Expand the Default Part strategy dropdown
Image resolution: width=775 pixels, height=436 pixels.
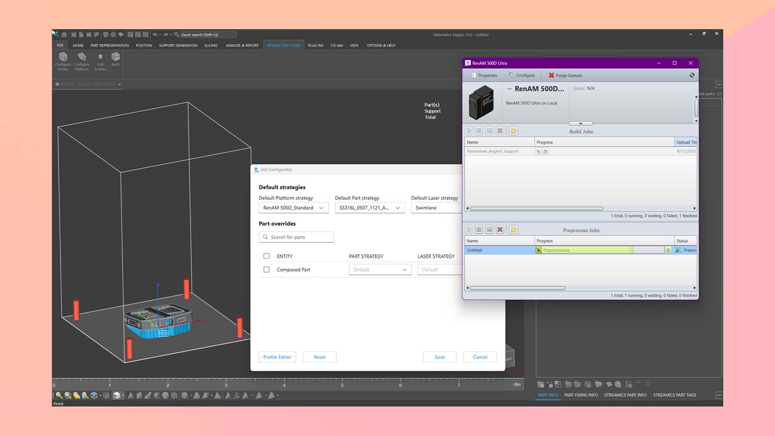tap(369, 208)
